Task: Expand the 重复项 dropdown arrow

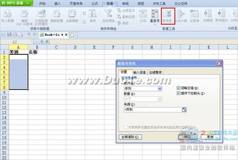Action: coord(155,24)
